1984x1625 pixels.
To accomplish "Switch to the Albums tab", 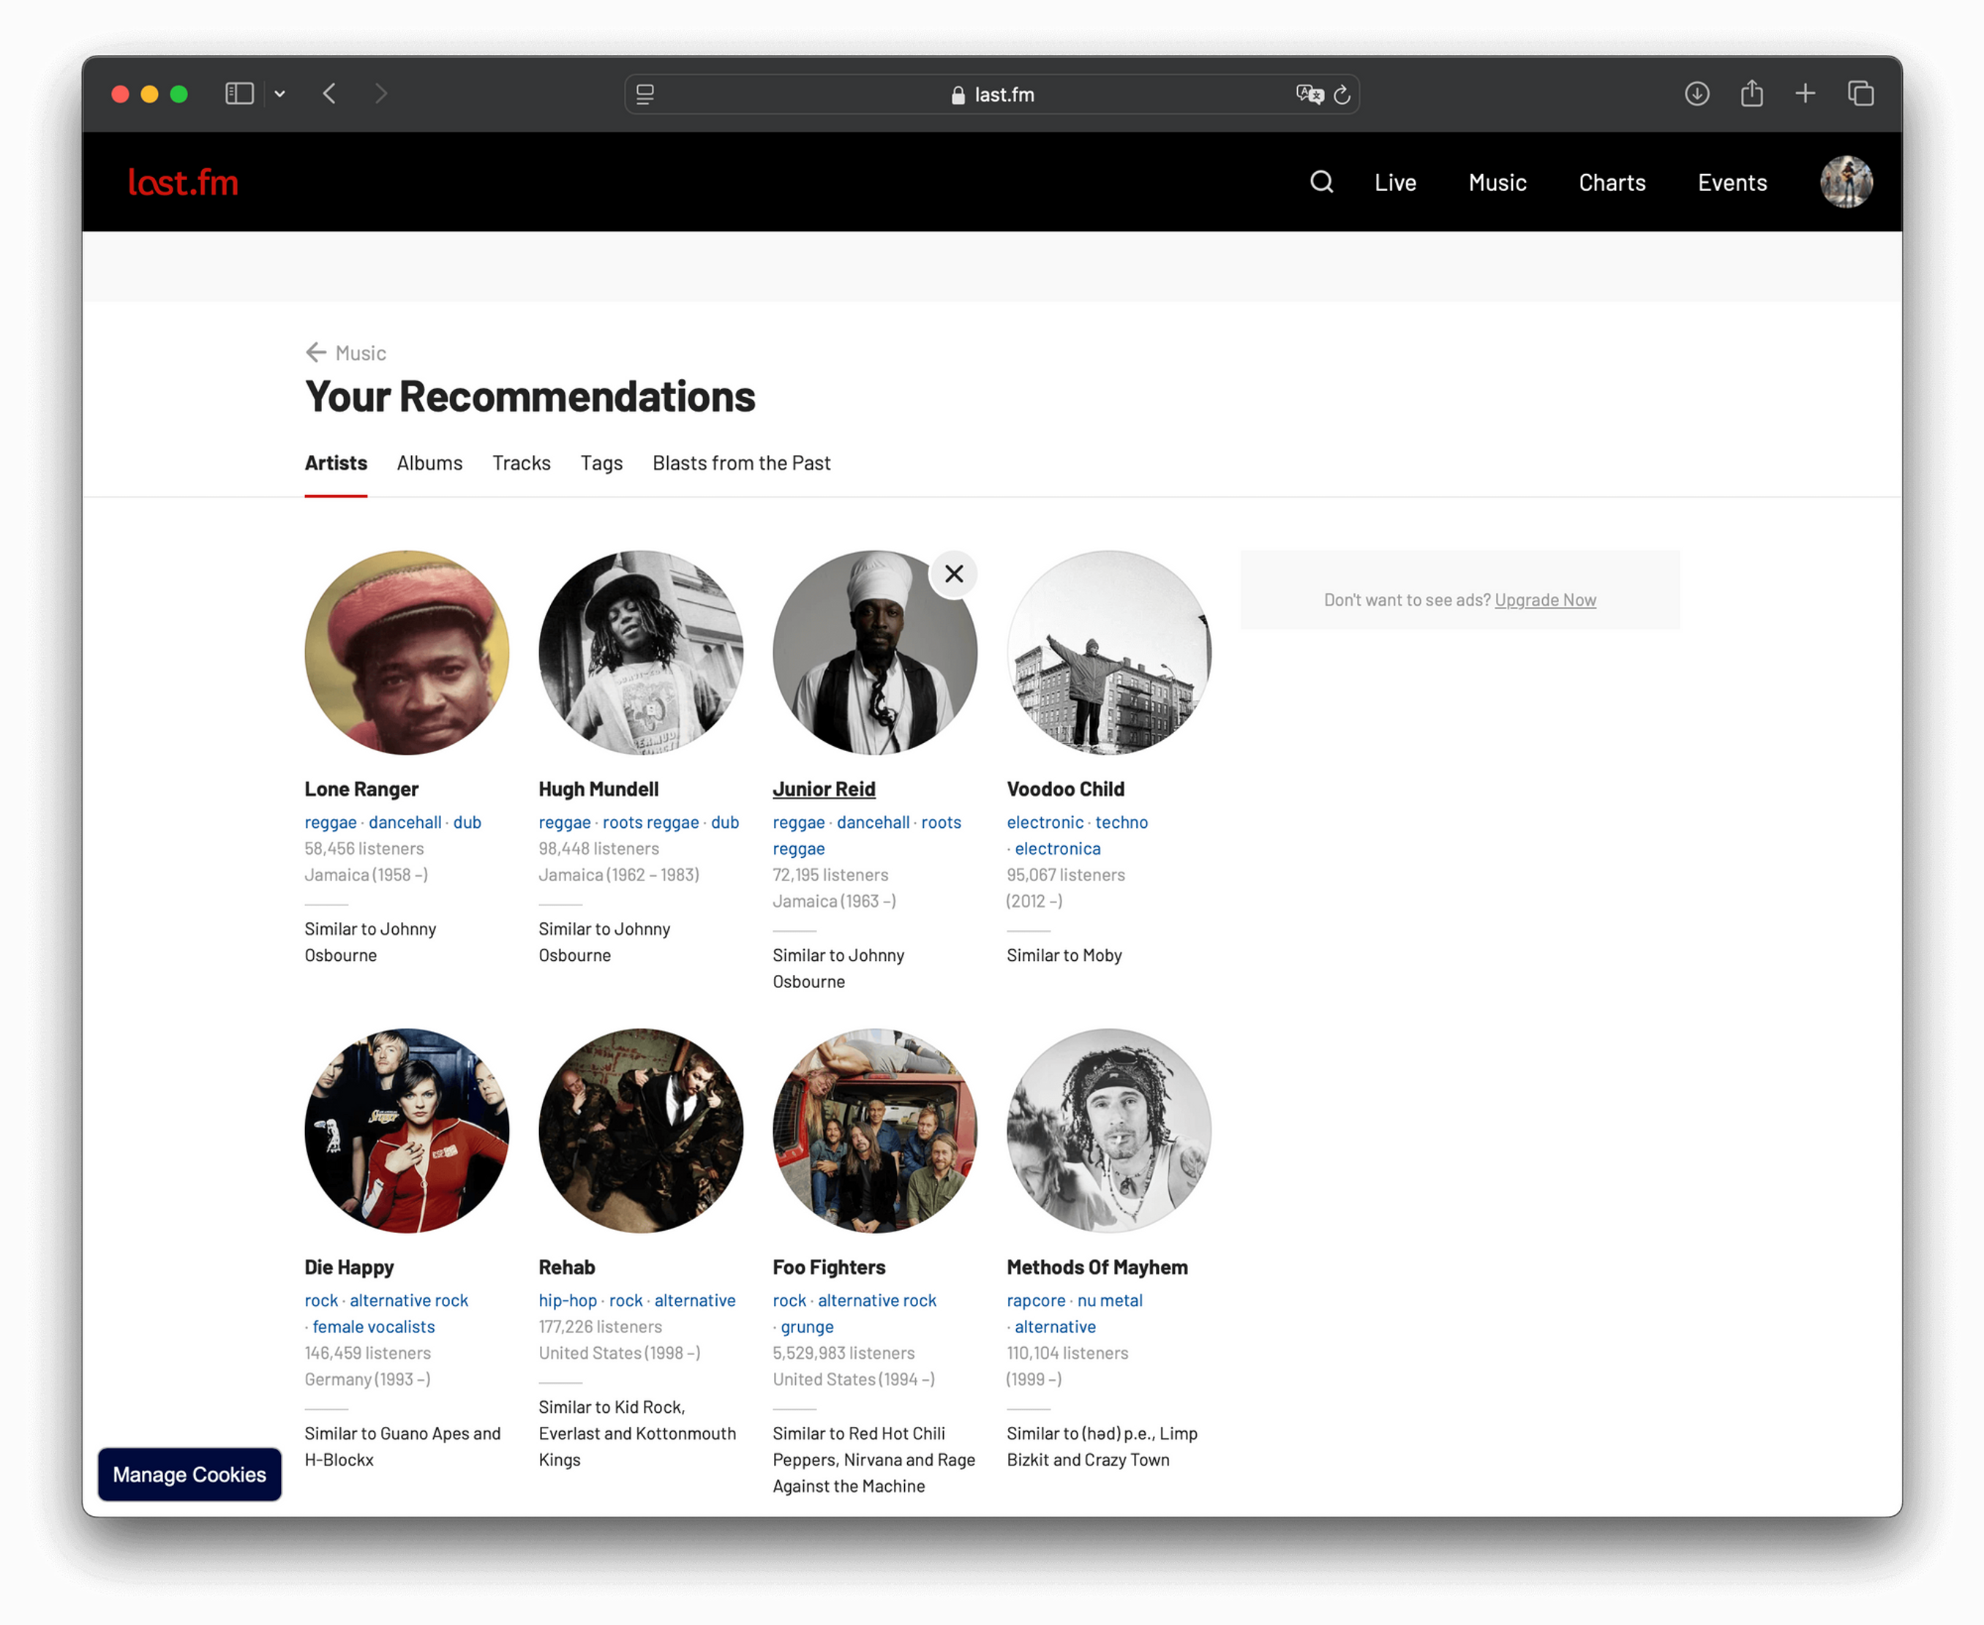I will tap(429, 462).
